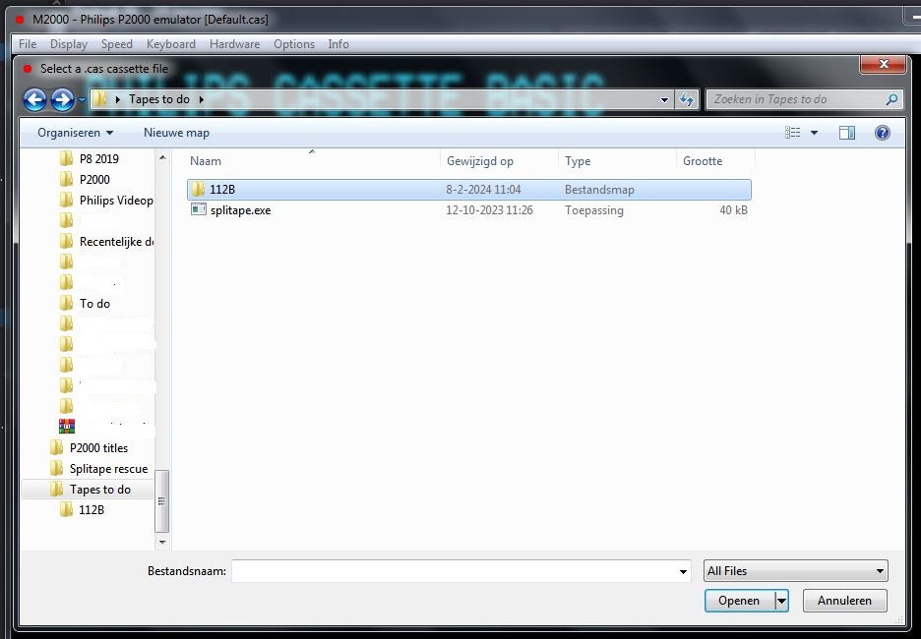The width and height of the screenshot is (921, 639).
Task: Expand the address bar history dropdown
Action: [x=664, y=99]
